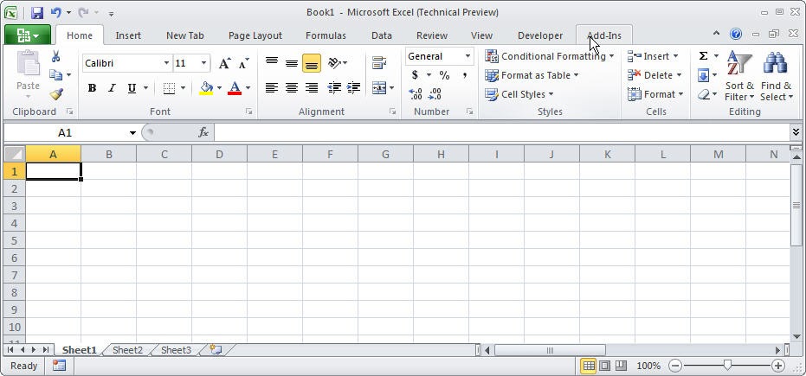Open Conditional Formatting menu
This screenshot has width=806, height=376.
(x=550, y=56)
